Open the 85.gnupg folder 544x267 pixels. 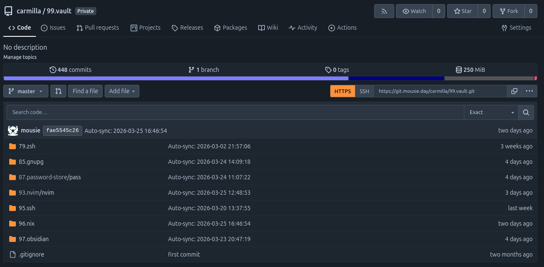tap(31, 162)
